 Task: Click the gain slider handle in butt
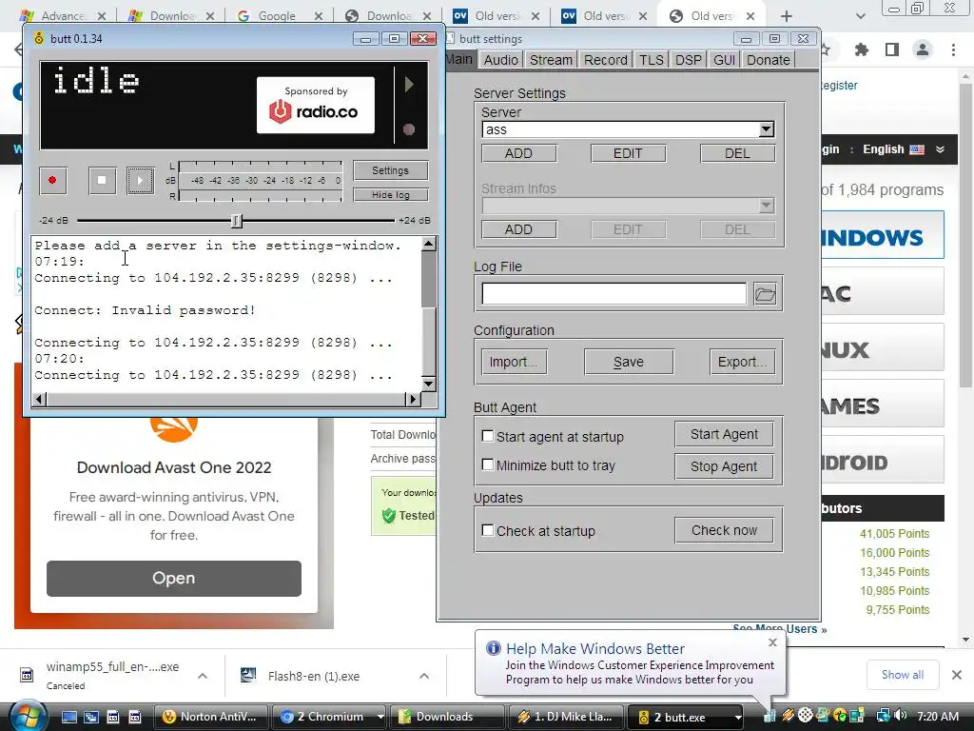coord(236,220)
